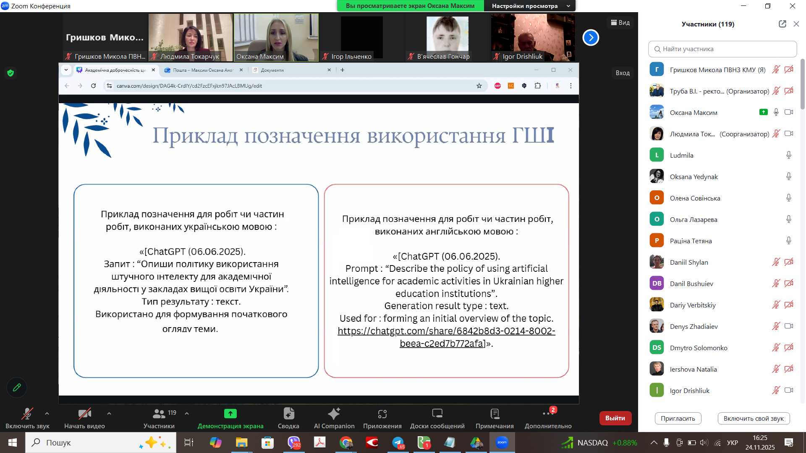Screen dimensions: 806x453
Task: Click the red Выйти button
Action: (x=615, y=418)
